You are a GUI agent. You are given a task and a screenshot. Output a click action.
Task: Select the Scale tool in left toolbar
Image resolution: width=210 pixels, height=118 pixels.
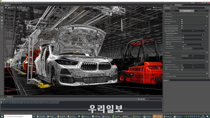[x=2, y=20]
